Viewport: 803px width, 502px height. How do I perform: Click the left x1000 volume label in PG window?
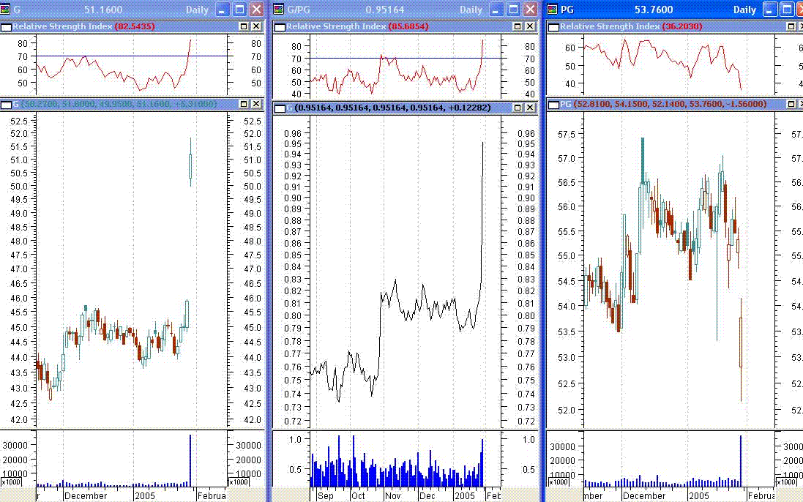(x=559, y=482)
